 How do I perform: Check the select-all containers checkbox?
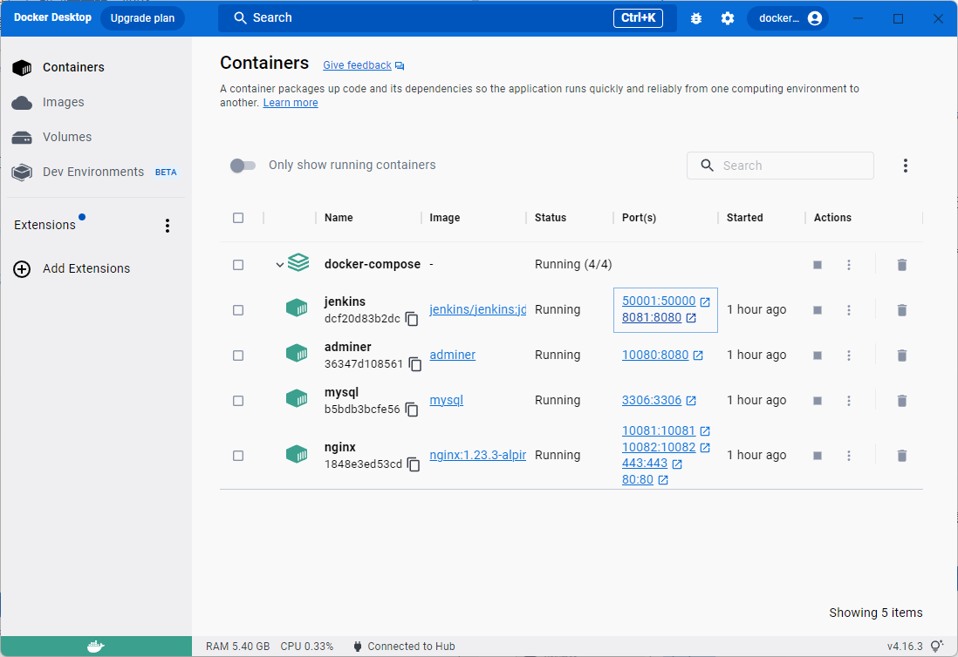pos(238,218)
